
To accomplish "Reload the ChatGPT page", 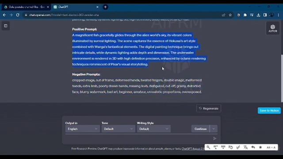I will [18, 15].
